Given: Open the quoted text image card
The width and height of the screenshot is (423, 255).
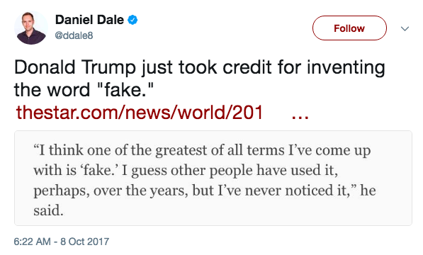Looking at the screenshot, I should [213, 178].
